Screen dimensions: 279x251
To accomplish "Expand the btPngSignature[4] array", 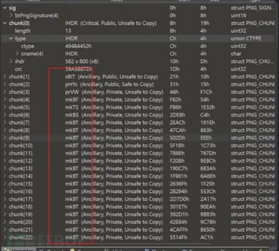I will [x=11, y=15].
